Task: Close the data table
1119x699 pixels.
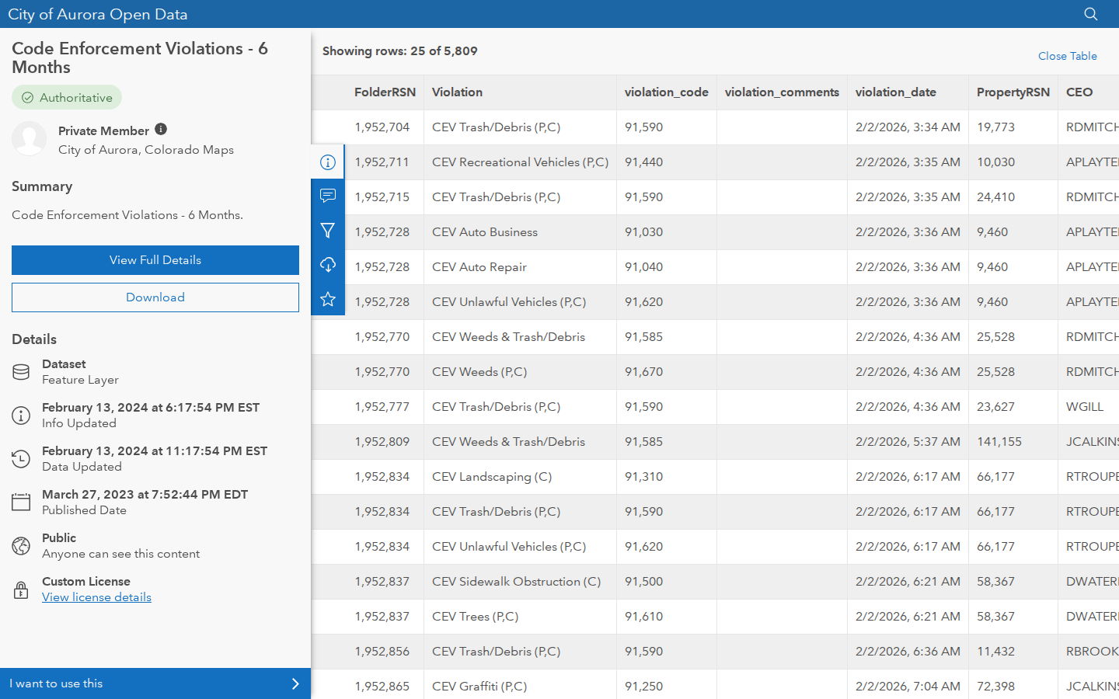Action: [1068, 56]
